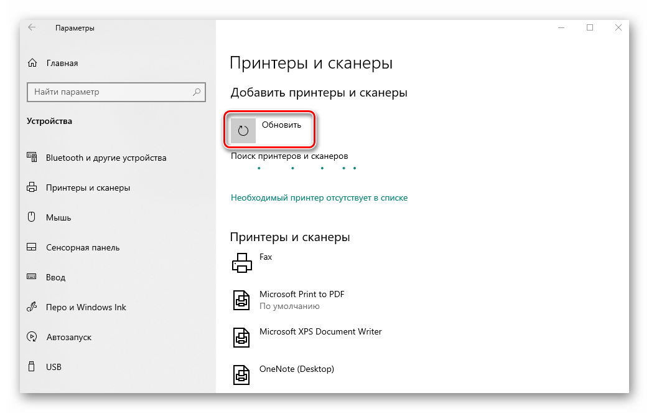
Task: Click the touchpad (Сенсорная панель) icon
Action: pos(32,247)
